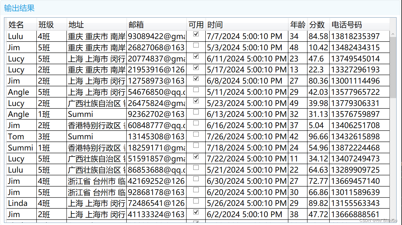
Task: Click the phone cell 13749545014
Action: pyautogui.click(x=359, y=59)
